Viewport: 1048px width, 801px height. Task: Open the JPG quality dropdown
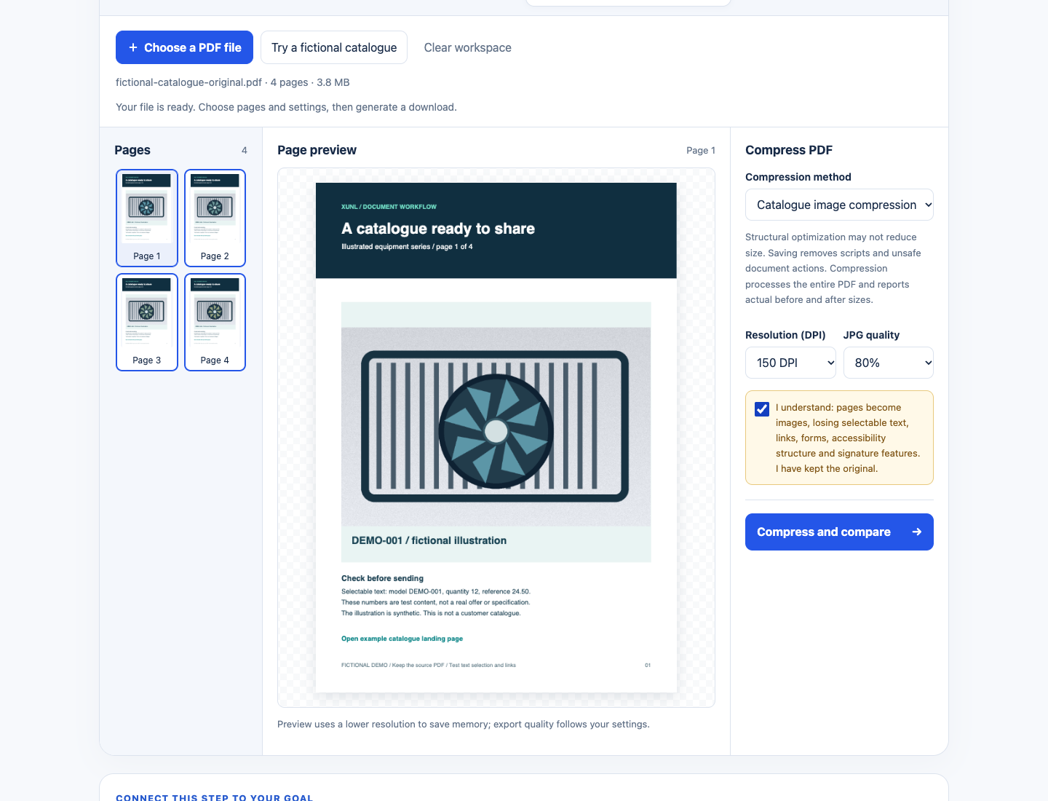(888, 363)
